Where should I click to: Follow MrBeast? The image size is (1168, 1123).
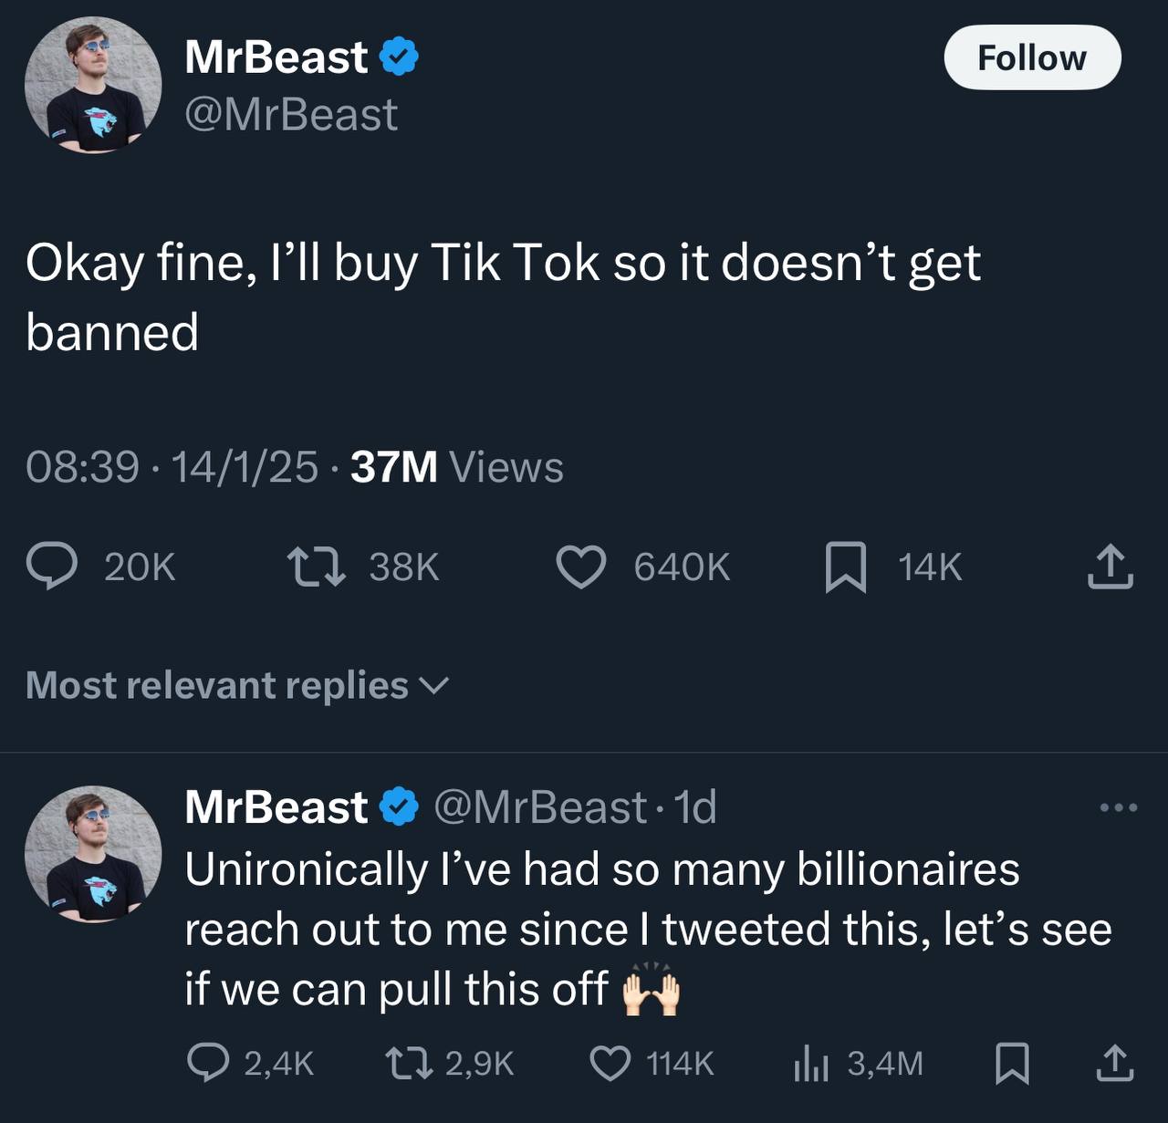pyautogui.click(x=1032, y=57)
